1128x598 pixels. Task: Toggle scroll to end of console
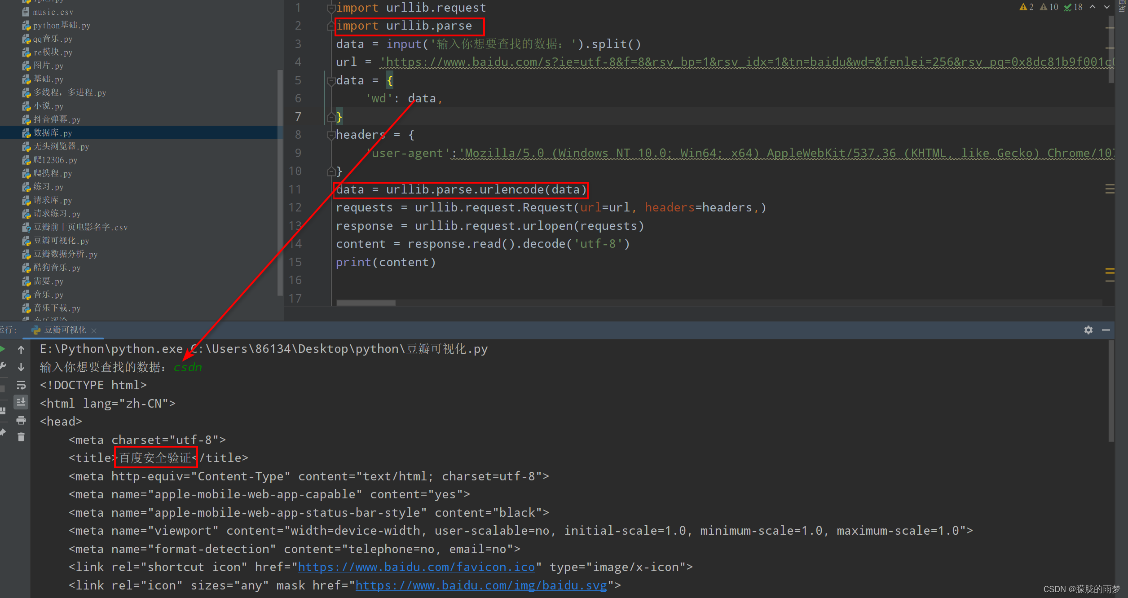[x=21, y=402]
